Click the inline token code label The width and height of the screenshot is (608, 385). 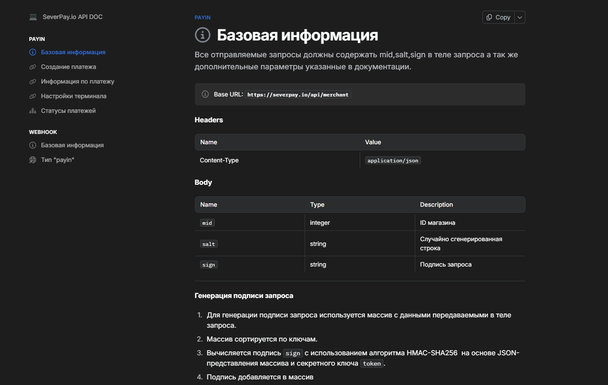pos(372,363)
